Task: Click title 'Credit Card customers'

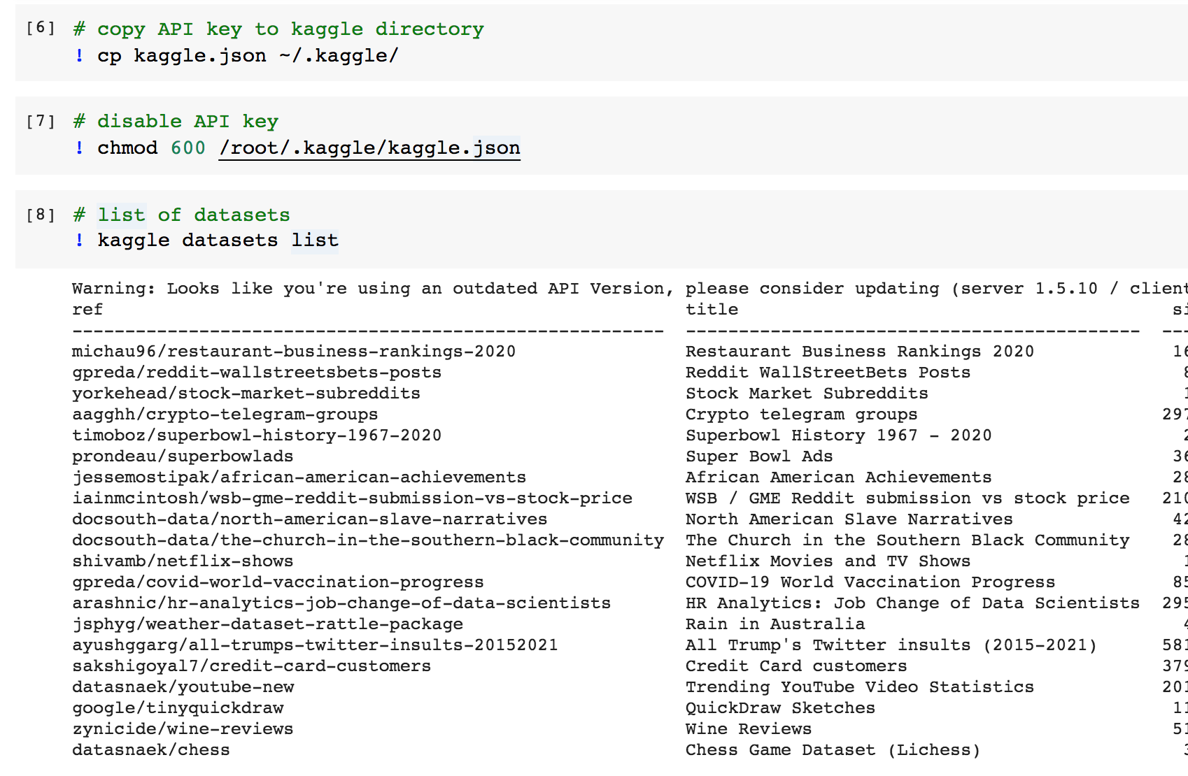Action: 796,666
